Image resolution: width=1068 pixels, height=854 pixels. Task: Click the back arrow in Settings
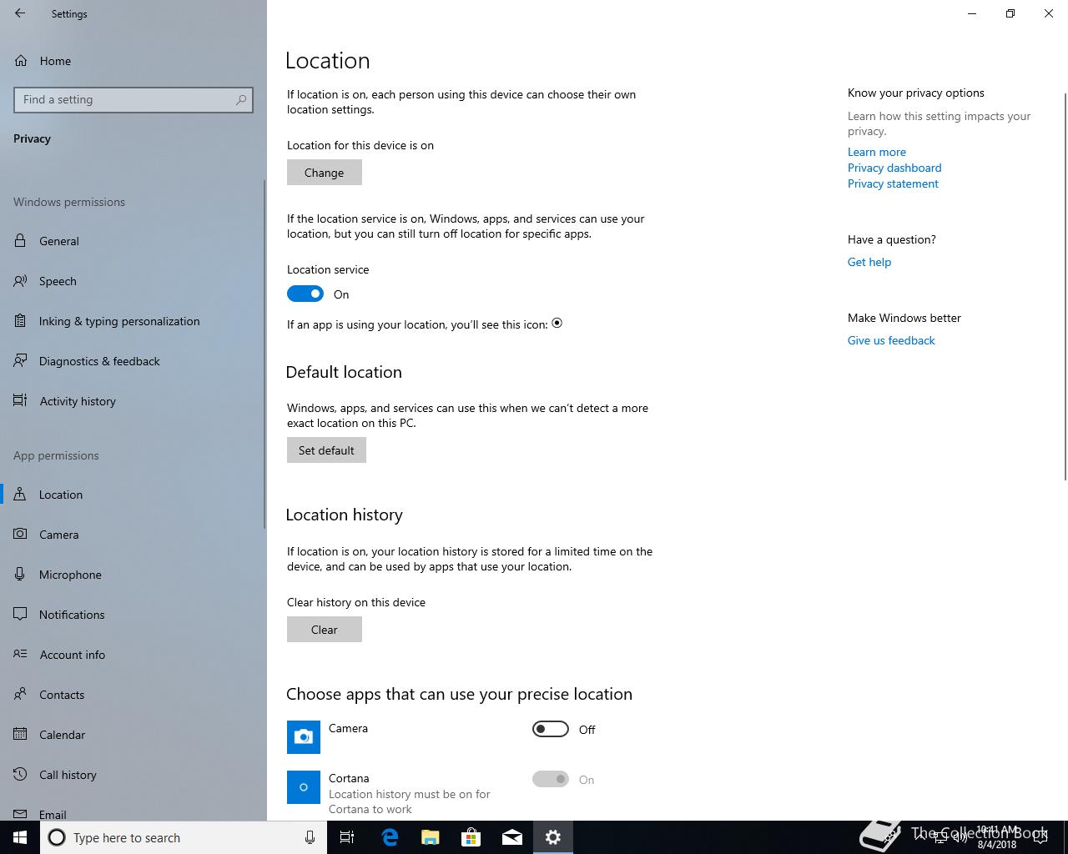click(x=20, y=13)
